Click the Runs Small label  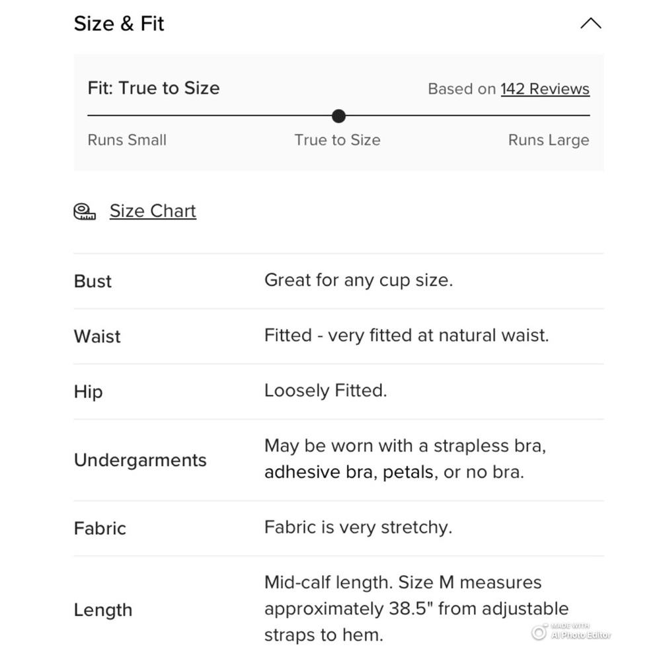(127, 140)
